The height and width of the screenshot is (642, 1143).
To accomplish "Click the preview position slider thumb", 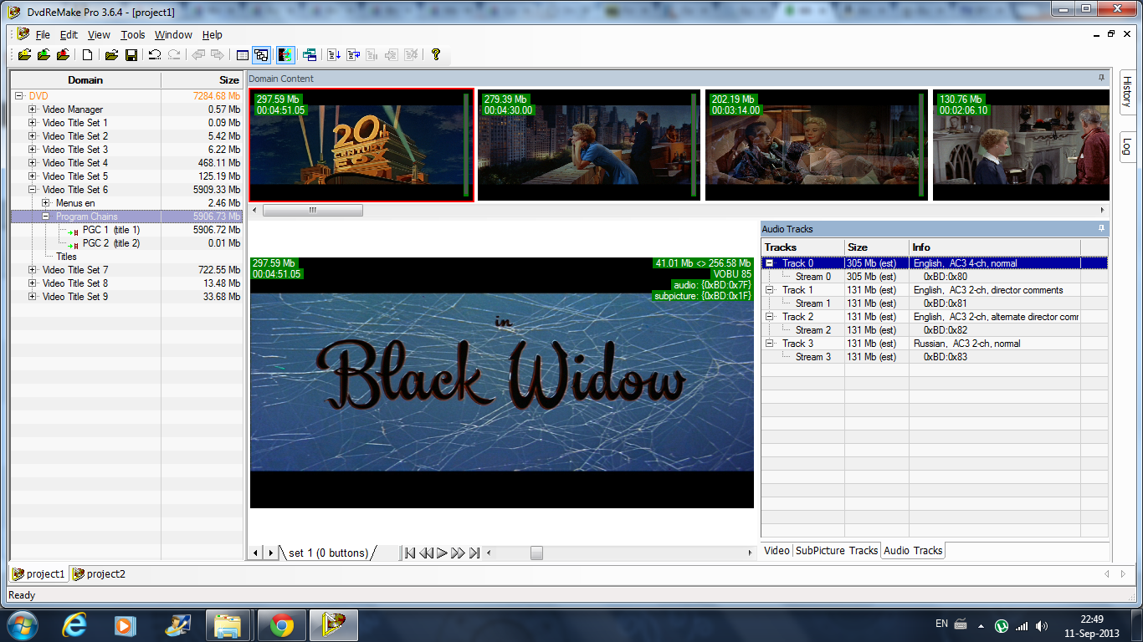I will tap(536, 553).
